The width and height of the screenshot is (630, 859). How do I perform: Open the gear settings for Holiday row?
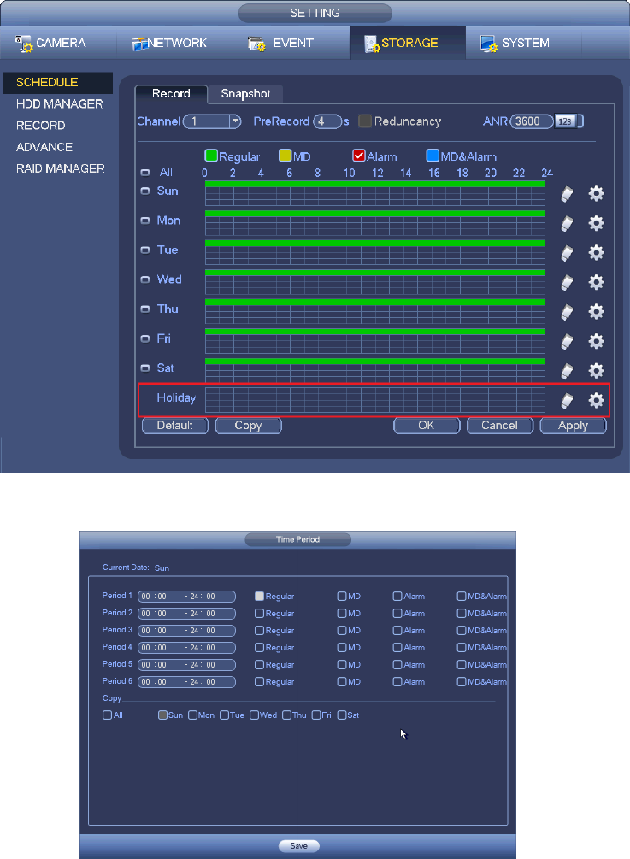coord(596,400)
